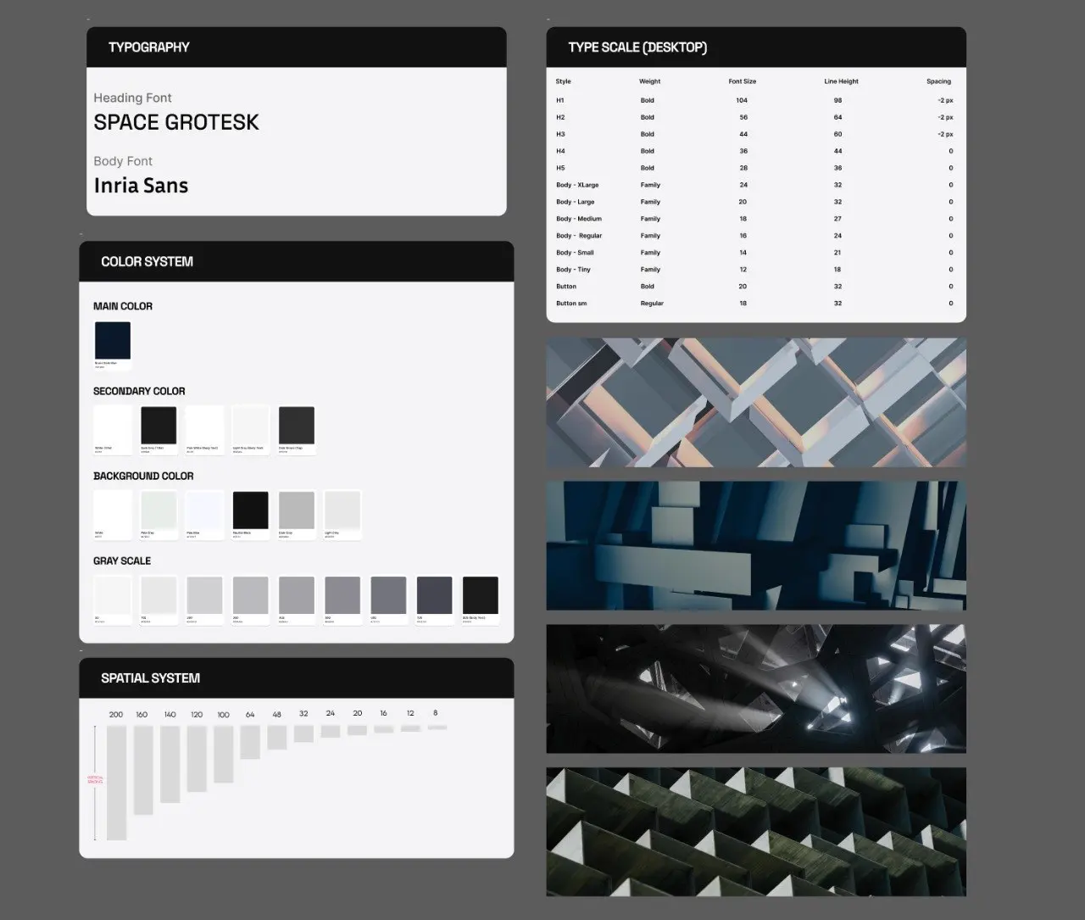Select the black-and-white light beams image
Image resolution: width=1085 pixels, height=920 pixels.
tap(756, 689)
